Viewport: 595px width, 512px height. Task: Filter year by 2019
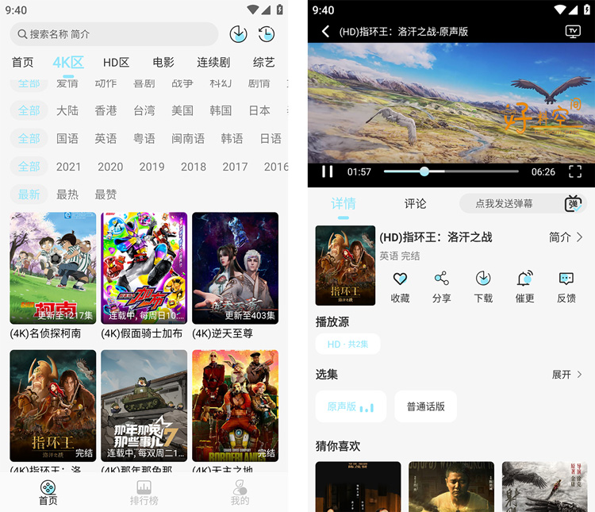[152, 167]
